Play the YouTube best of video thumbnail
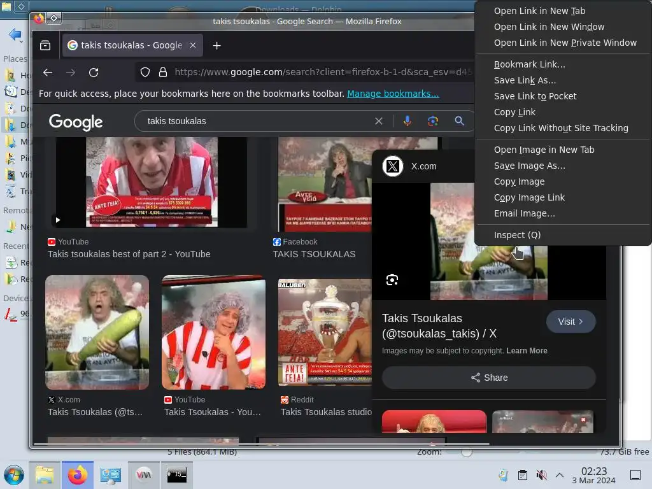This screenshot has width=652, height=489. (152, 182)
